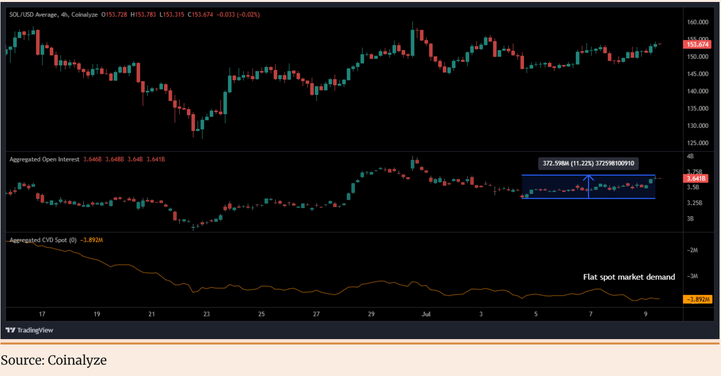
Task: Click the Aggregated Open Interest indicator label
Action: 44,159
